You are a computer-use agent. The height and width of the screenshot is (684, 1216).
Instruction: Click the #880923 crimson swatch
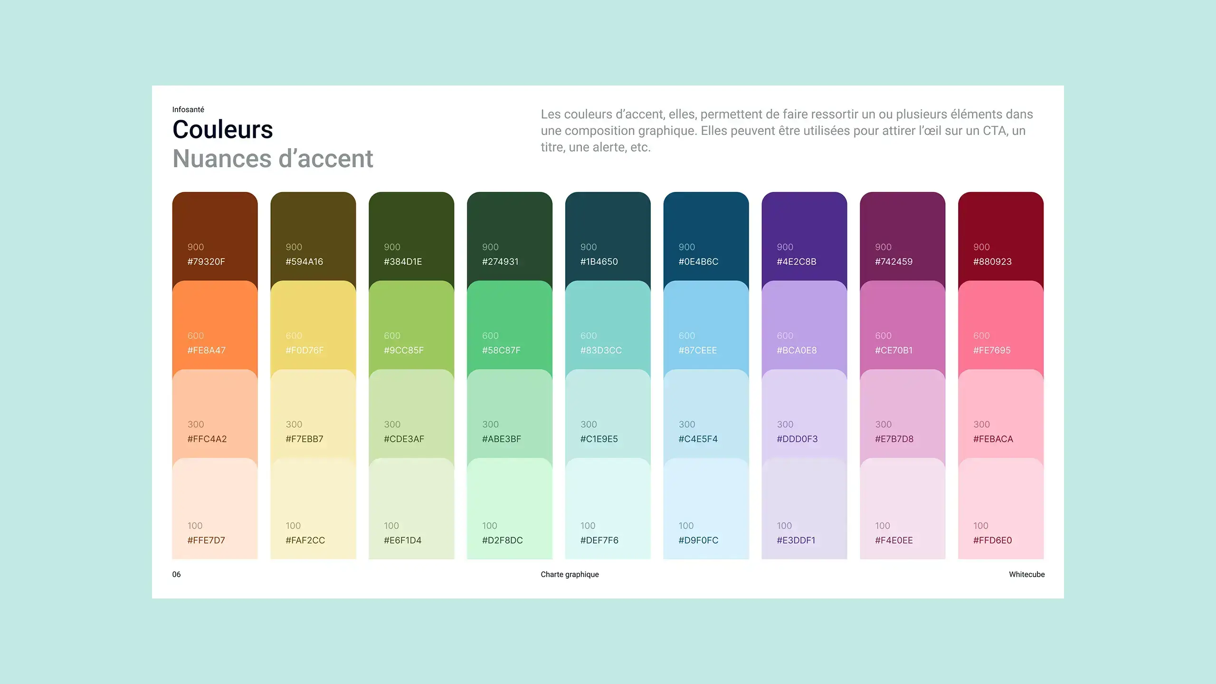[x=1001, y=236]
